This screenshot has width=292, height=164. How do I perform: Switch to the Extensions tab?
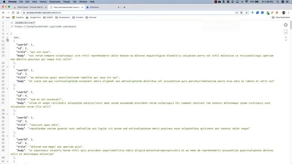tap(103, 7)
